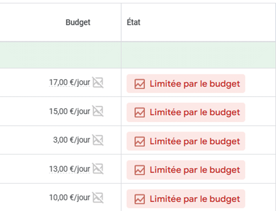This screenshot has height=211, width=276.
Task: Click the budget icon next to 15,00 €/jour
Action: [98, 112]
